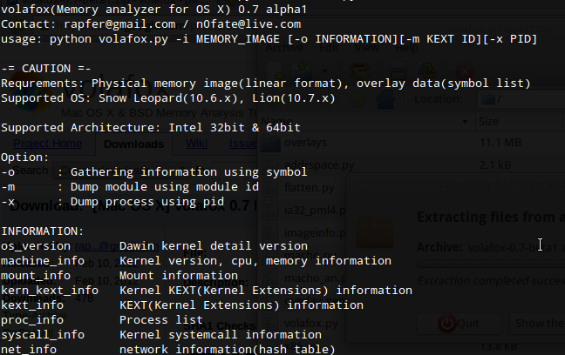
Task: Click 'proc_info' in terminal output
Action: point(32,320)
